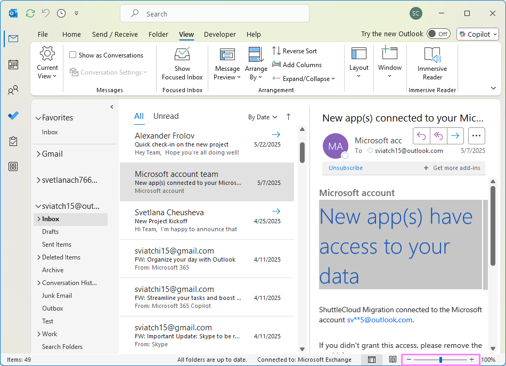Open Alexander Frolov's email
Viewport: 506px width, 366px height.
[207, 144]
